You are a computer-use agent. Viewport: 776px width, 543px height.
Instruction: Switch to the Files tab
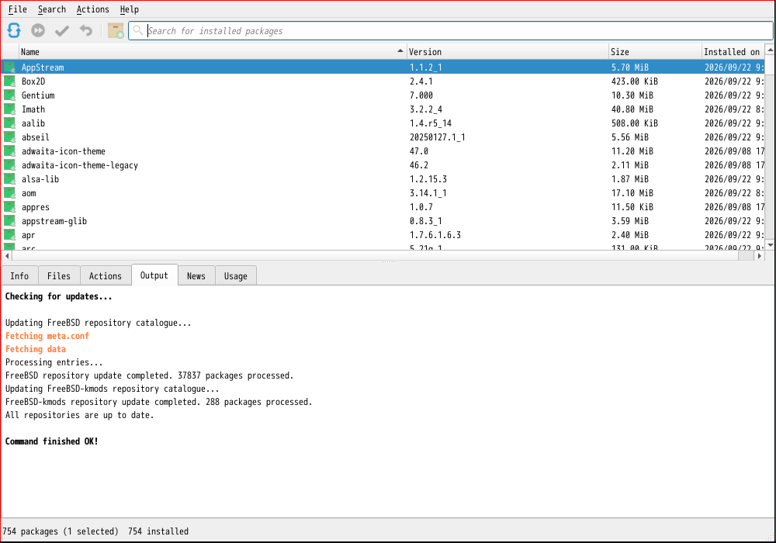pyautogui.click(x=59, y=276)
